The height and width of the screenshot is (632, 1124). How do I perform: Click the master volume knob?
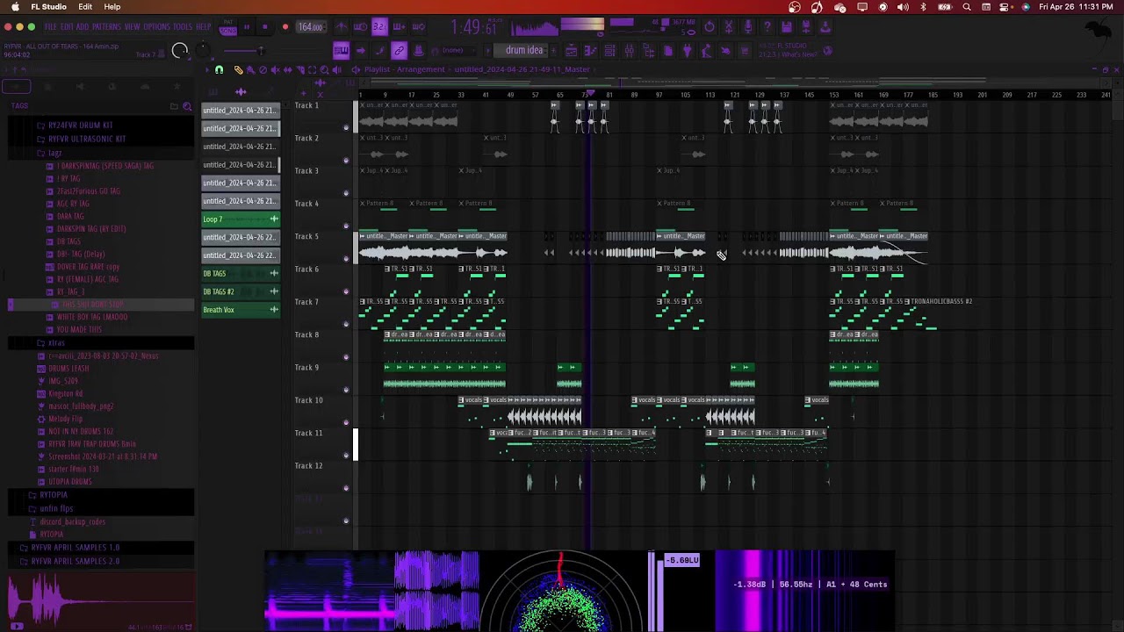tap(180, 51)
